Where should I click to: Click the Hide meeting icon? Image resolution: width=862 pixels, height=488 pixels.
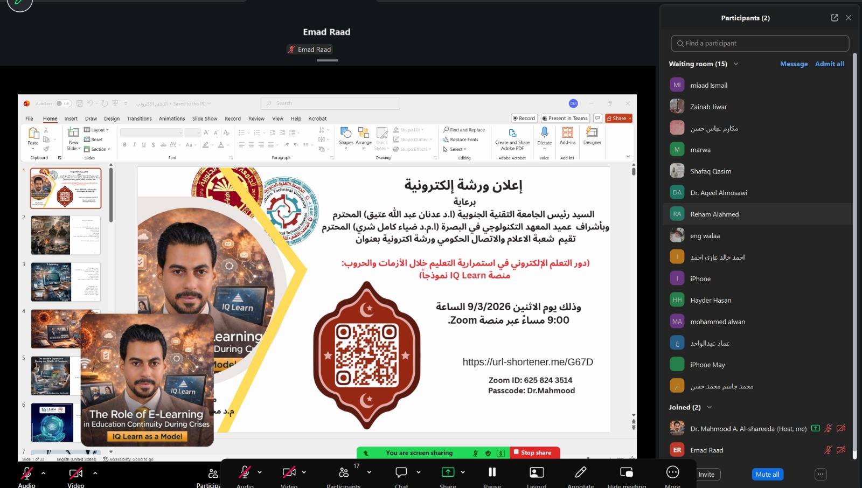coord(626,472)
